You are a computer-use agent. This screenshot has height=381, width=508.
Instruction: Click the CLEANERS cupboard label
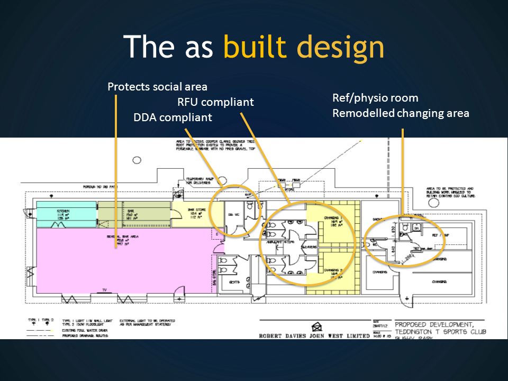coord(309,247)
